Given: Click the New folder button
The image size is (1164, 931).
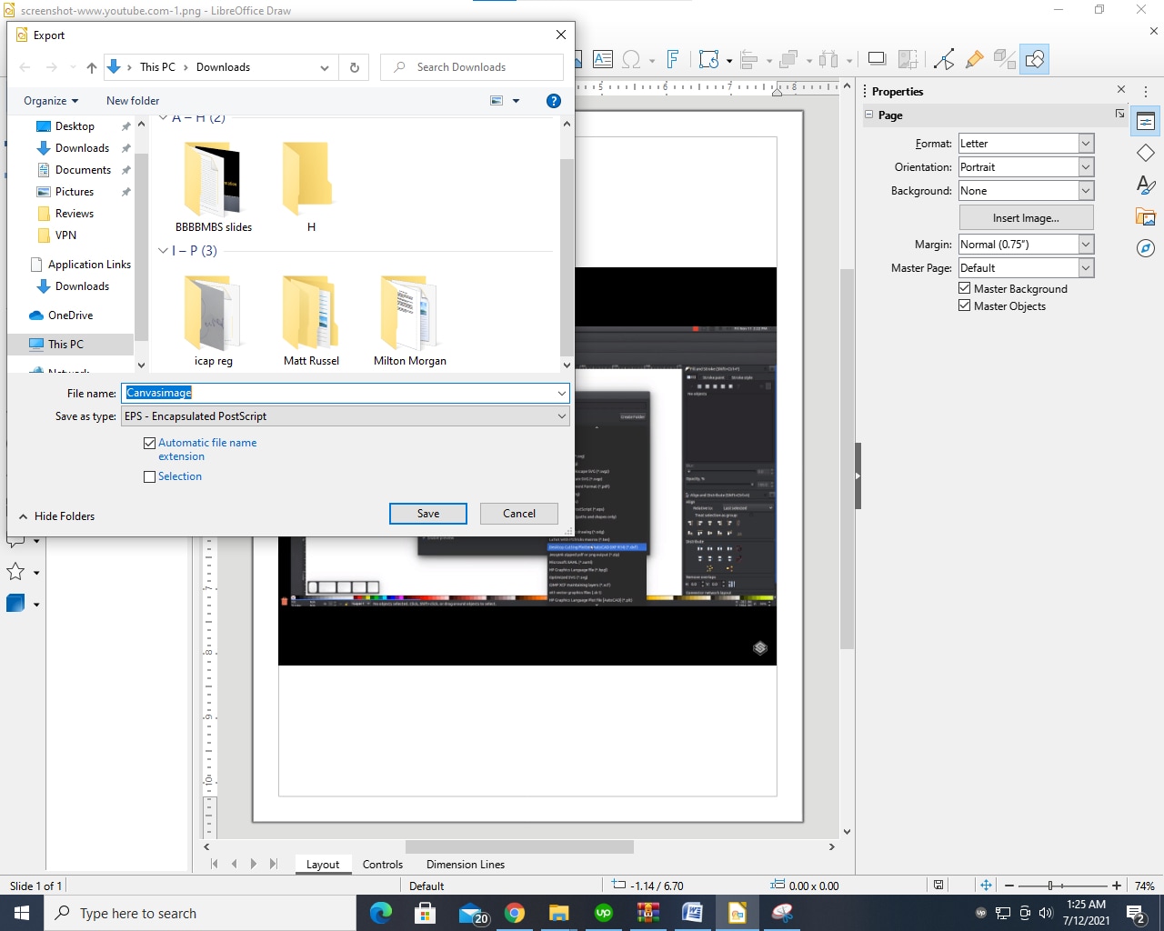Looking at the screenshot, I should [x=133, y=101].
